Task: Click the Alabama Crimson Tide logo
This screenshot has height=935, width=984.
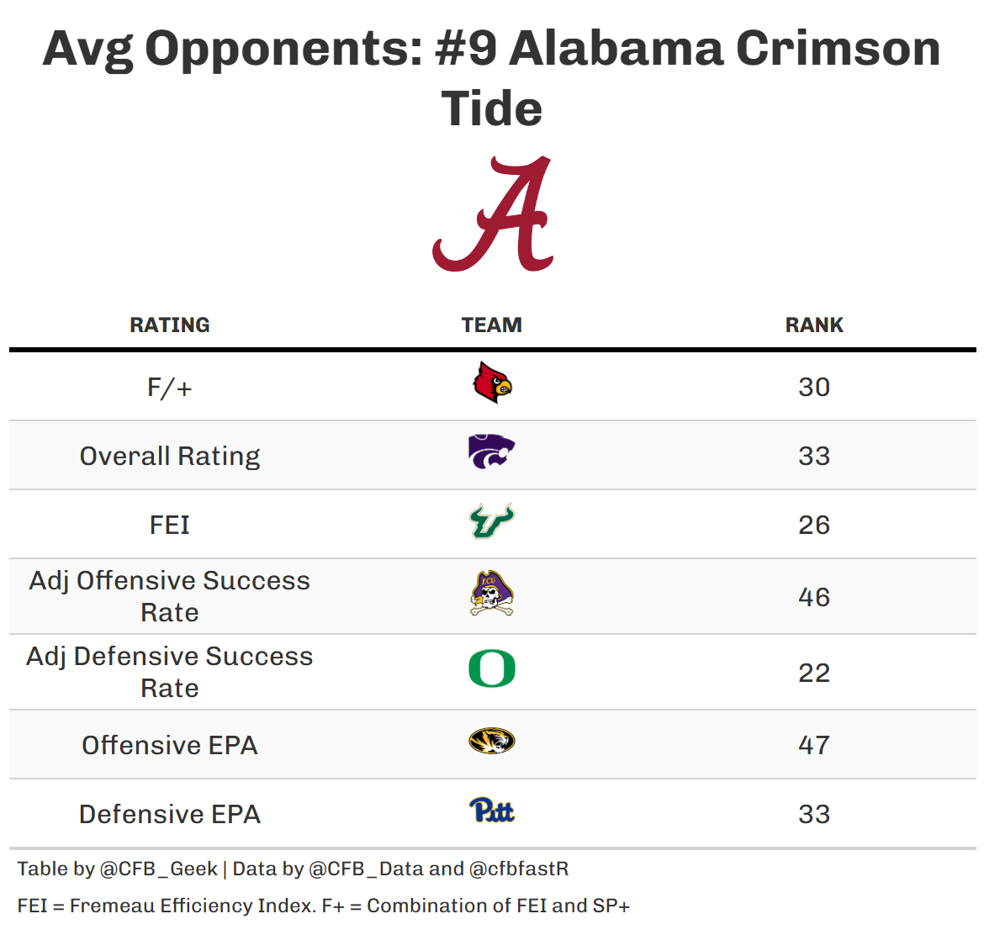Action: click(493, 214)
